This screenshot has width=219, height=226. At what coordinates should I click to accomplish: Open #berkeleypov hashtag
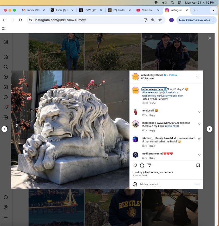click(150, 92)
